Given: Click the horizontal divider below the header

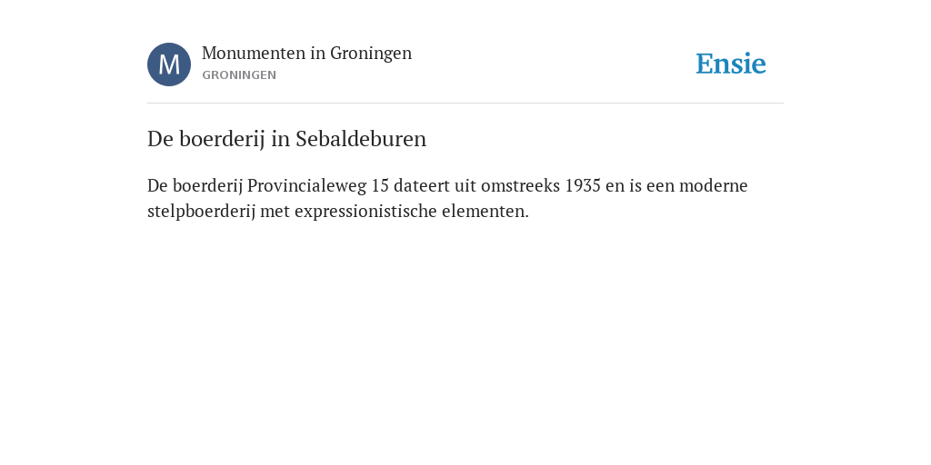Looking at the screenshot, I should [465, 104].
